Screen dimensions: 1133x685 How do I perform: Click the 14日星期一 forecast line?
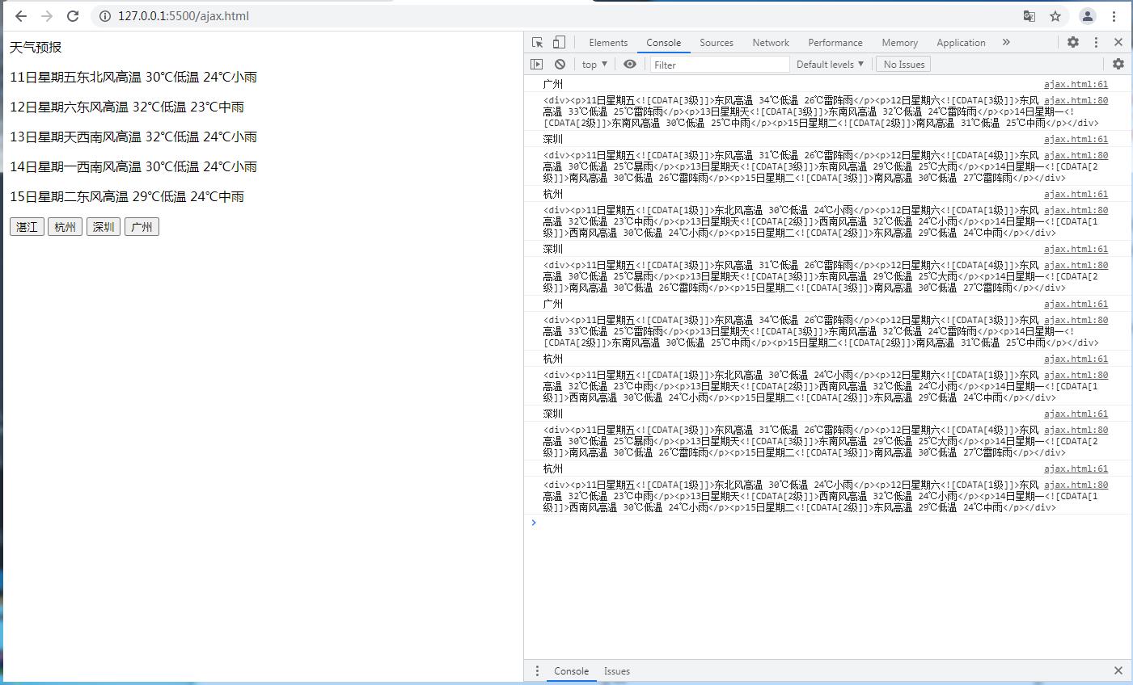(x=133, y=167)
